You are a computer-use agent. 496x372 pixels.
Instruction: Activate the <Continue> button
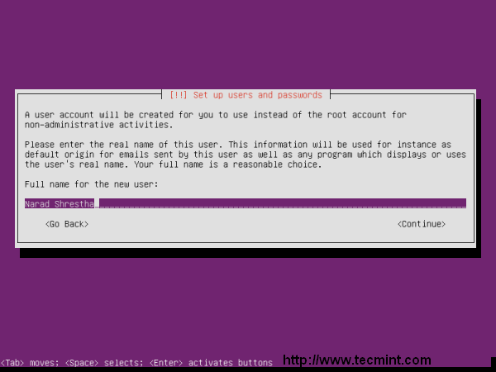[x=422, y=224]
